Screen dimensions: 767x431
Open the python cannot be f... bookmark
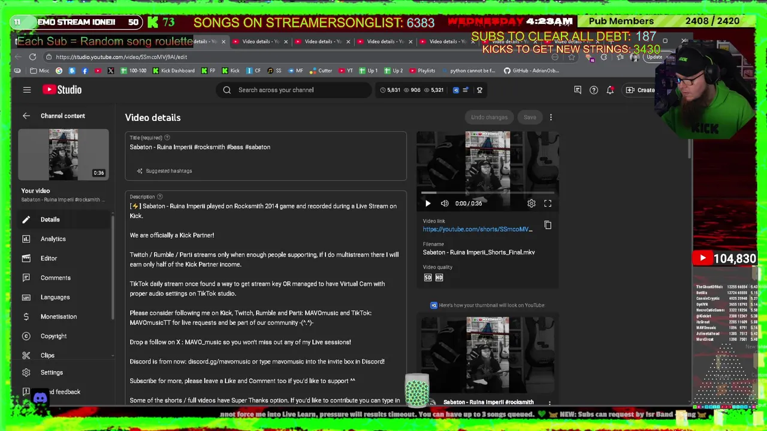click(469, 71)
